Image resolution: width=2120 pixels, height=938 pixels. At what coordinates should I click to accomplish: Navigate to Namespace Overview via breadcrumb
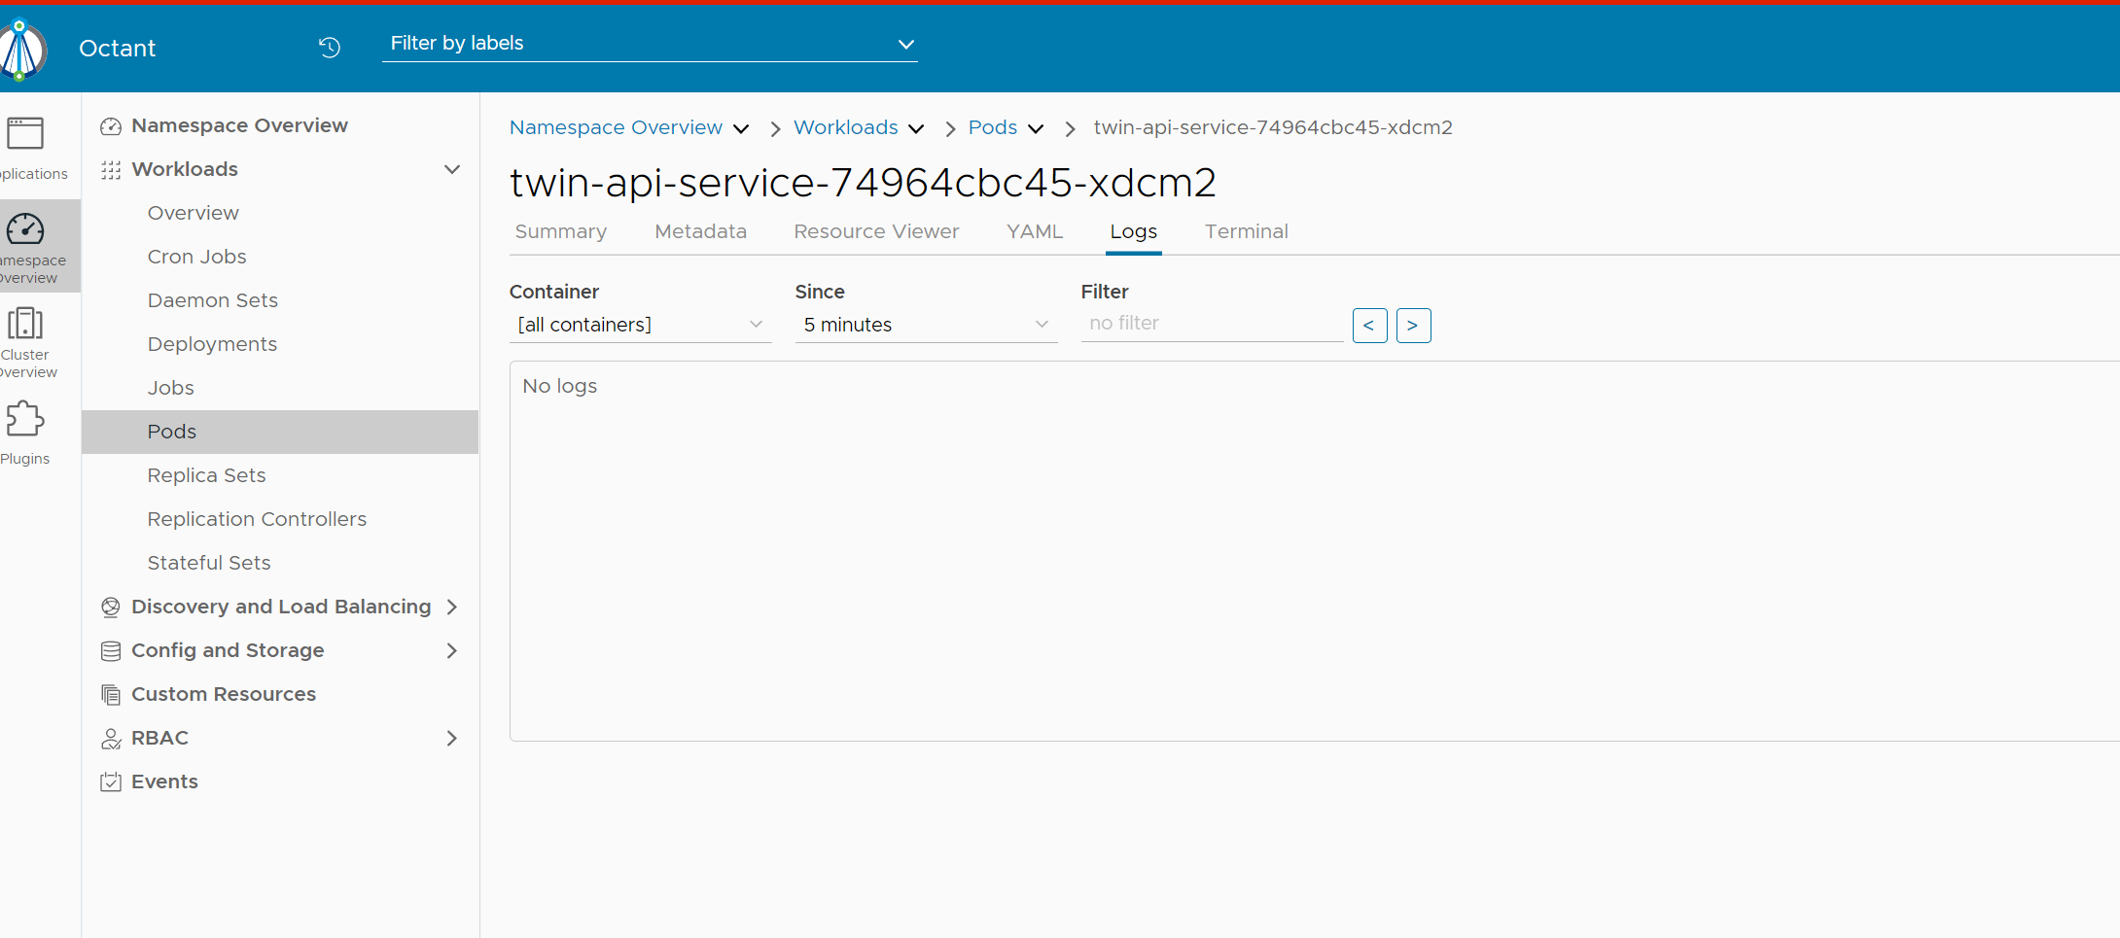tap(616, 127)
